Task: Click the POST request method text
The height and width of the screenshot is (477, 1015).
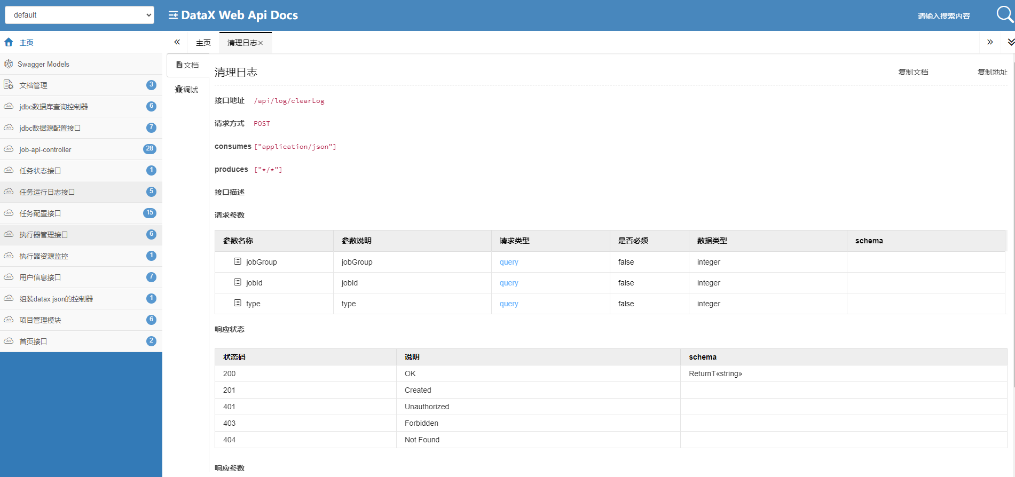Action: 262,124
